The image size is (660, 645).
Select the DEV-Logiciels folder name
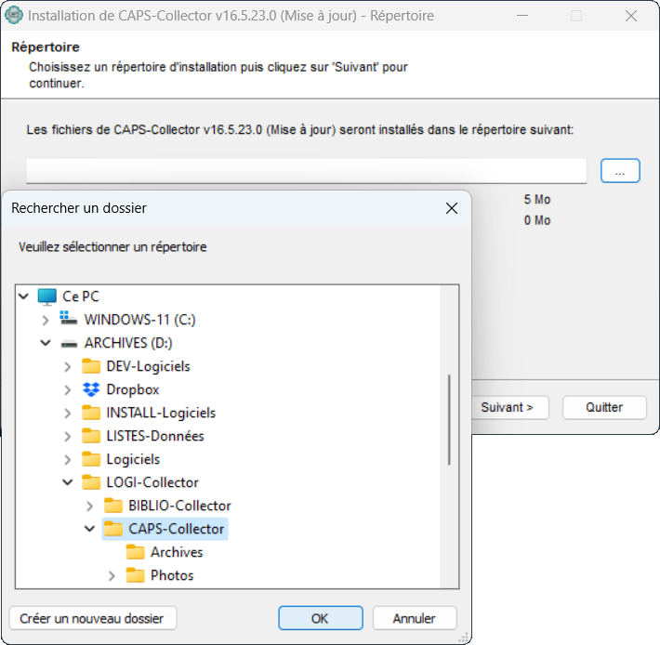[x=148, y=366]
